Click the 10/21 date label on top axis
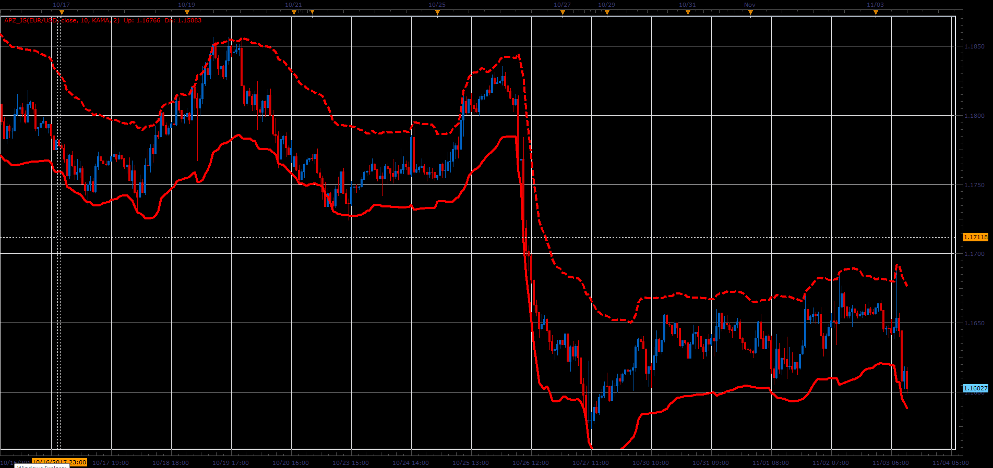The height and width of the screenshot is (468, 993). (293, 5)
